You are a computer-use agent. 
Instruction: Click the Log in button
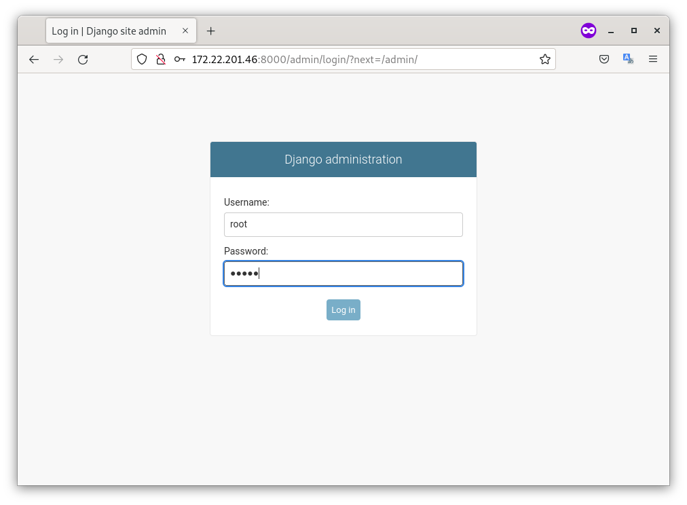click(x=343, y=310)
